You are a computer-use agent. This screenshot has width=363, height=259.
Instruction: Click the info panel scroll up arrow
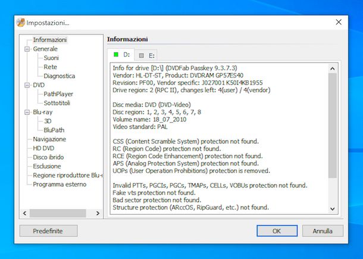(333, 68)
